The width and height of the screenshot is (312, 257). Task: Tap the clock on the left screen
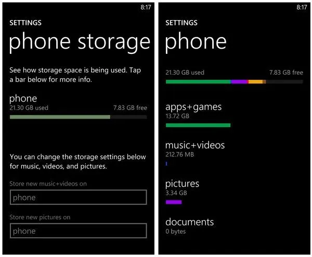[146, 7]
